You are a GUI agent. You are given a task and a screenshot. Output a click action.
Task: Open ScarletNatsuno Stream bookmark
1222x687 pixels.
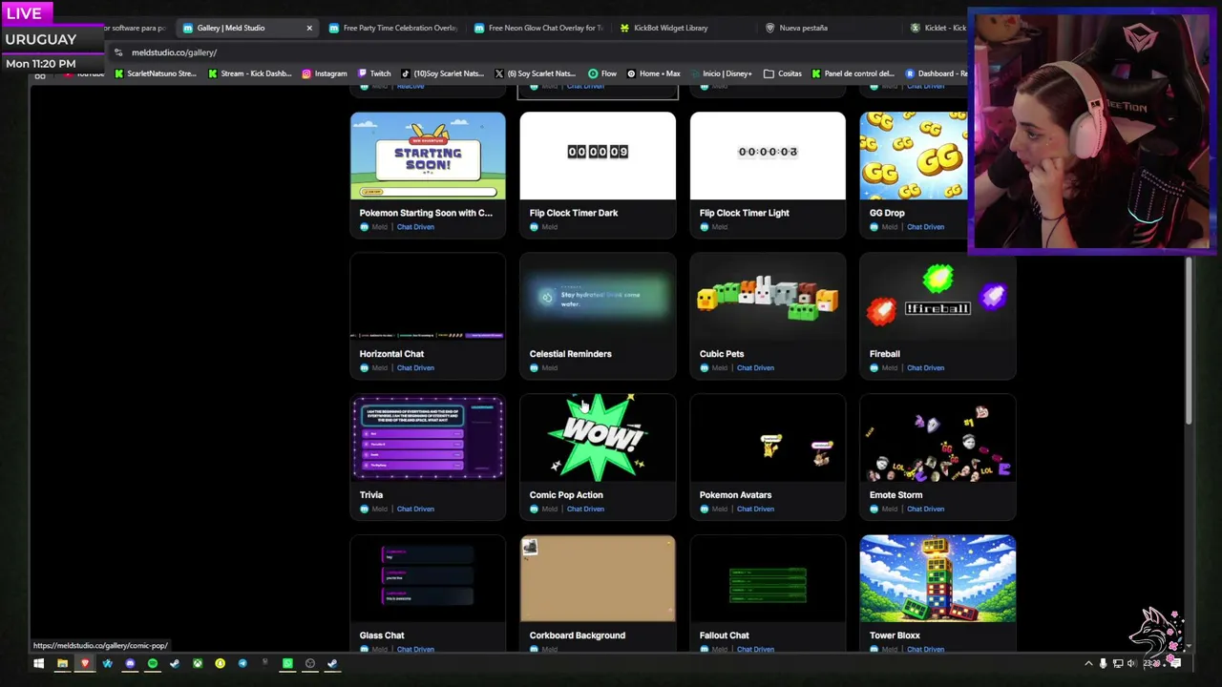156,73
